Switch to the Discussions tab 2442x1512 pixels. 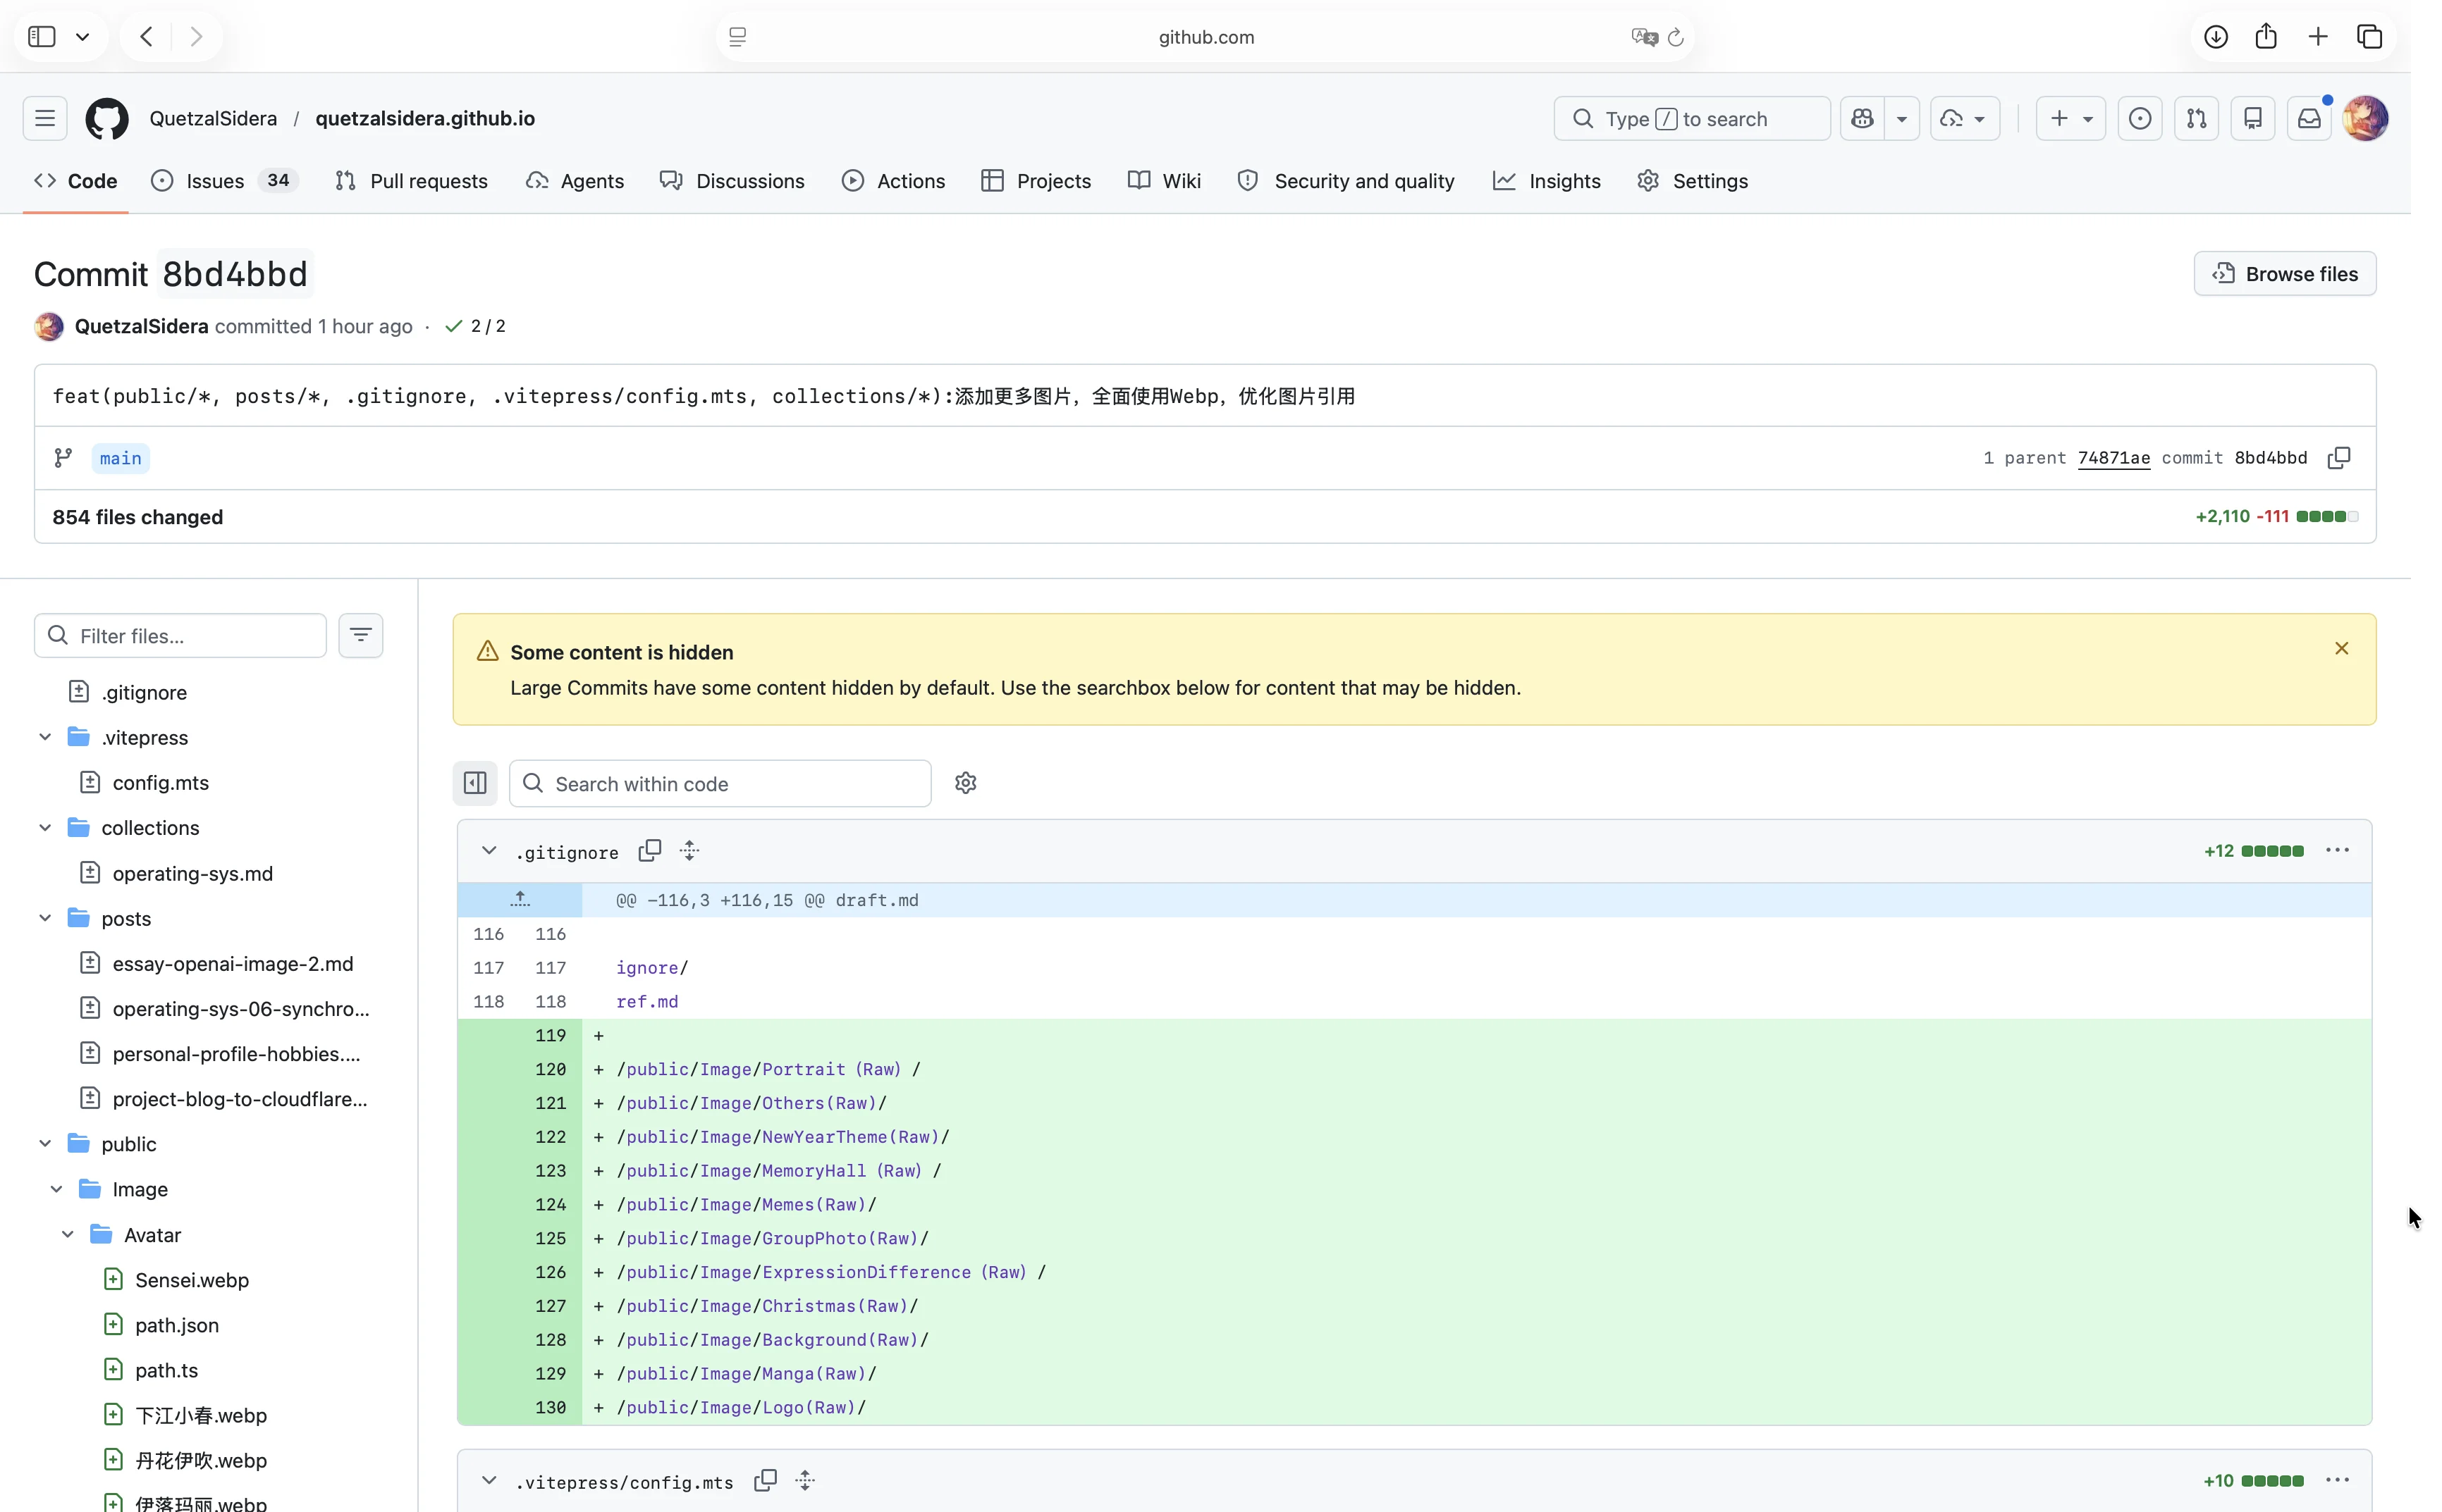point(732,181)
